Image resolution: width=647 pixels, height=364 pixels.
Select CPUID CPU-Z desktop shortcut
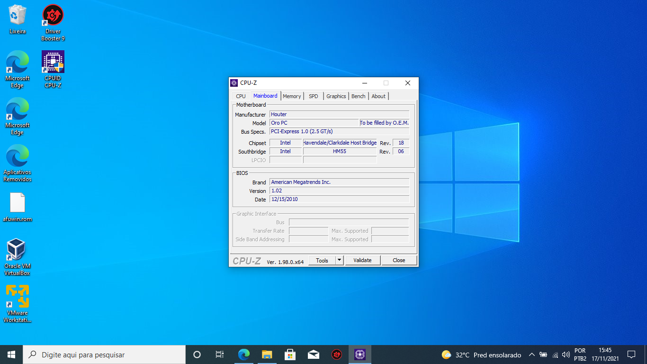[53, 69]
